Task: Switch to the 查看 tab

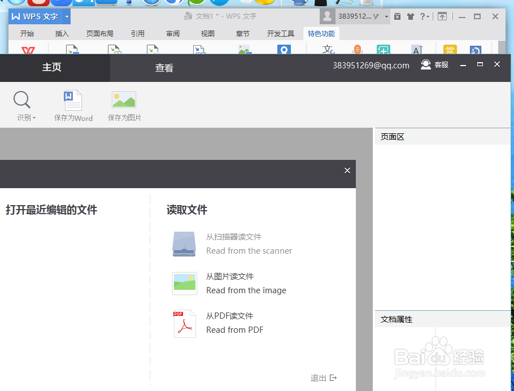Action: (164, 67)
